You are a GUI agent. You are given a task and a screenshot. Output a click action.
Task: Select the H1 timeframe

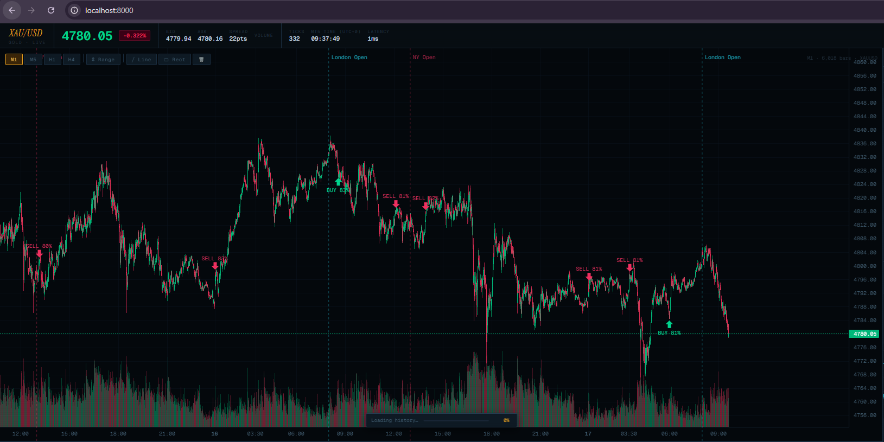coord(52,60)
